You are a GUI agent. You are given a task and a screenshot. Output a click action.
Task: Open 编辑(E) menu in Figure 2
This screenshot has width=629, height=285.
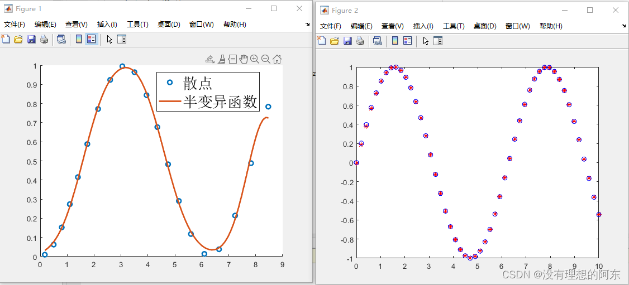click(x=361, y=26)
